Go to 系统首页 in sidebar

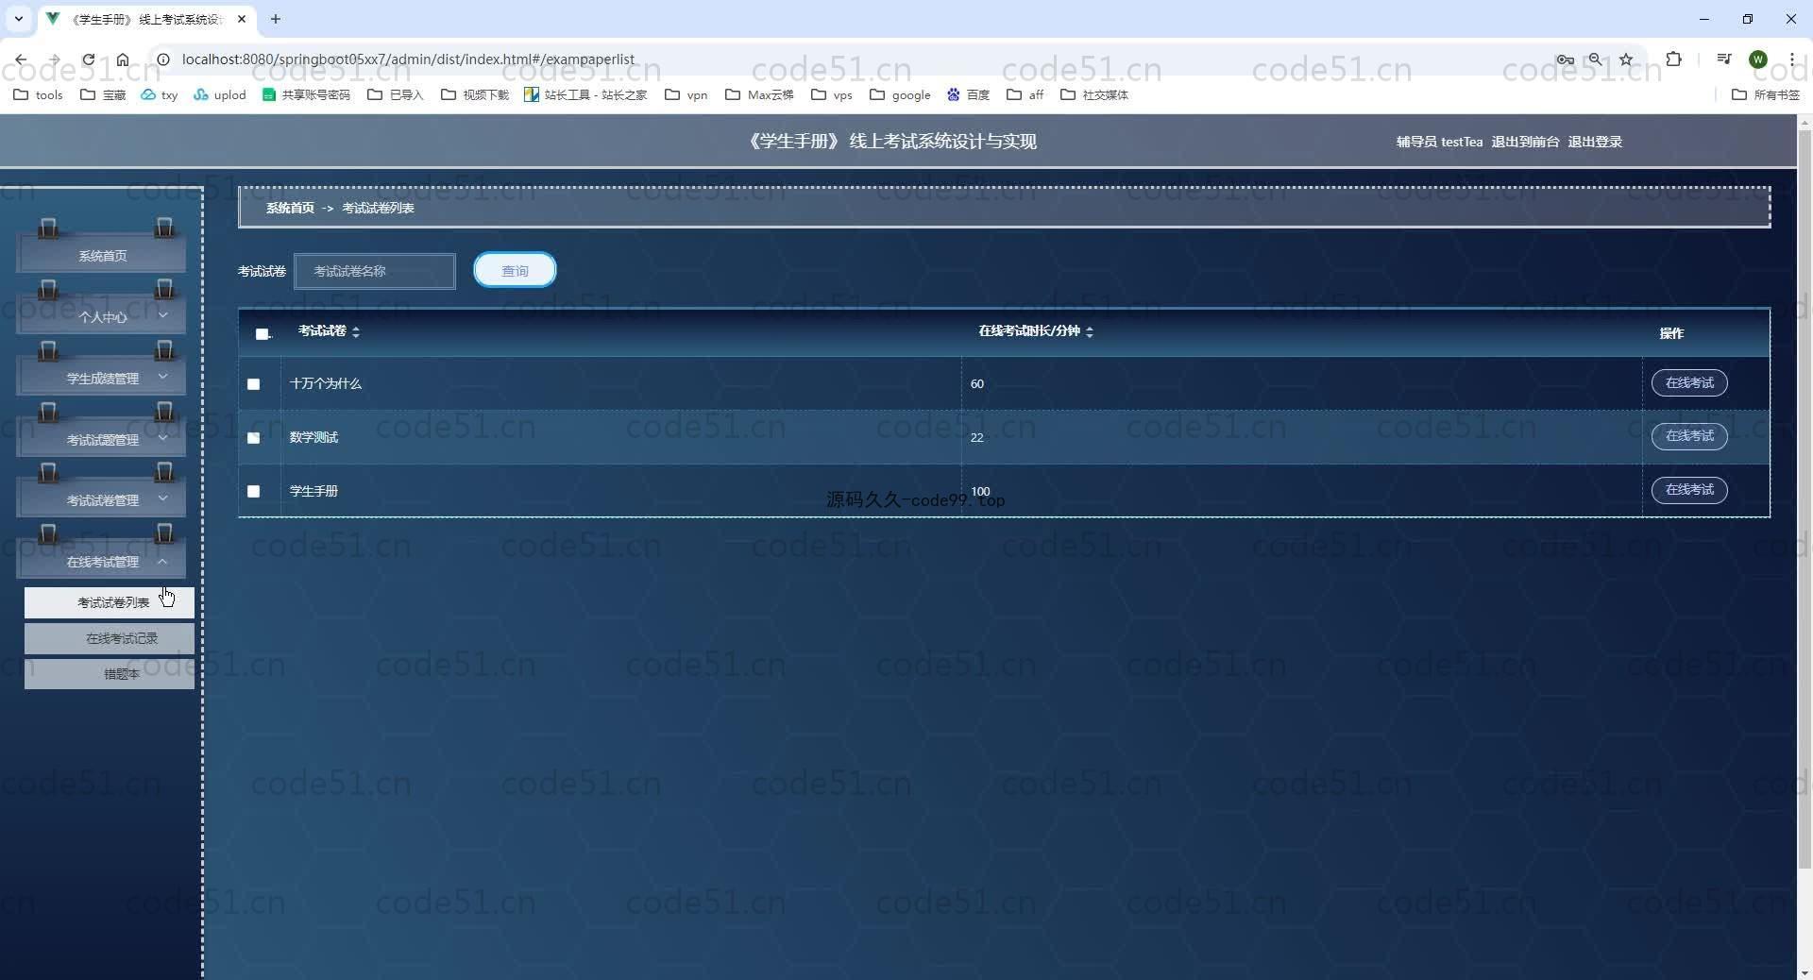point(101,255)
